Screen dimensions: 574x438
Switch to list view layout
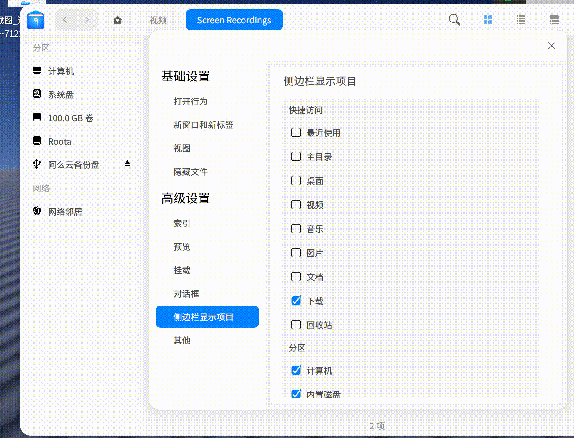(521, 20)
